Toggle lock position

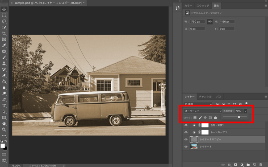pyautogui.click(x=205, y=118)
